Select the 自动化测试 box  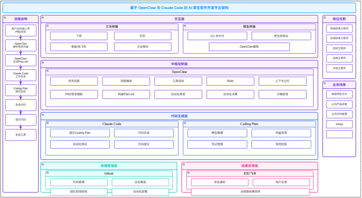pos(80,144)
